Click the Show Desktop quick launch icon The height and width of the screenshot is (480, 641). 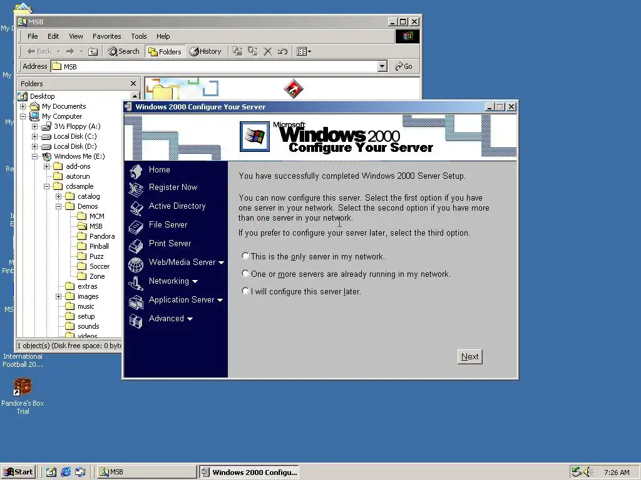pyautogui.click(x=51, y=472)
